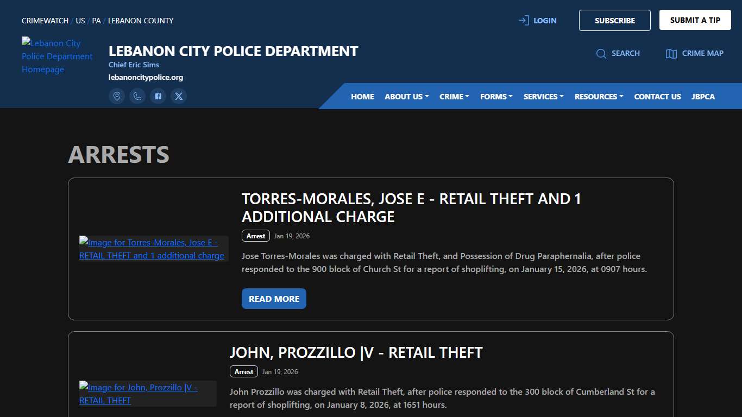
Task: Visit the X (Twitter) icon link
Action: 179,96
